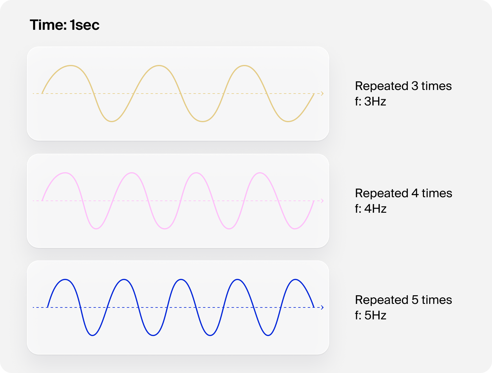Click the first trough of the blue wave
This screenshot has width=492, height=373.
(x=93, y=335)
